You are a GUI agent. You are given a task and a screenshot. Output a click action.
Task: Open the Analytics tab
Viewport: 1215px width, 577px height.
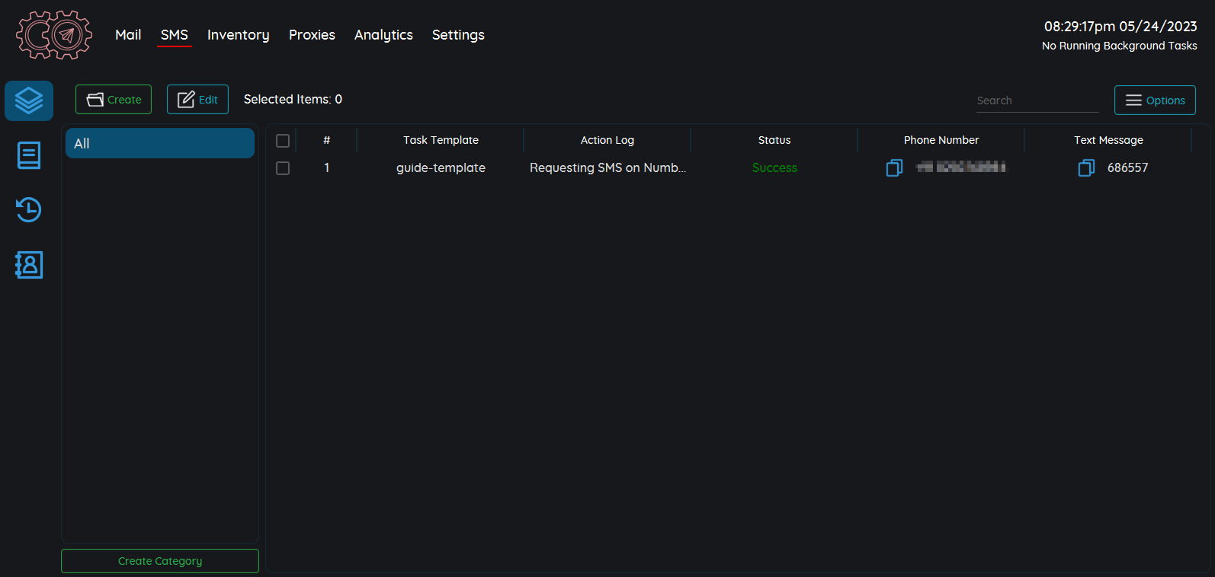(383, 35)
